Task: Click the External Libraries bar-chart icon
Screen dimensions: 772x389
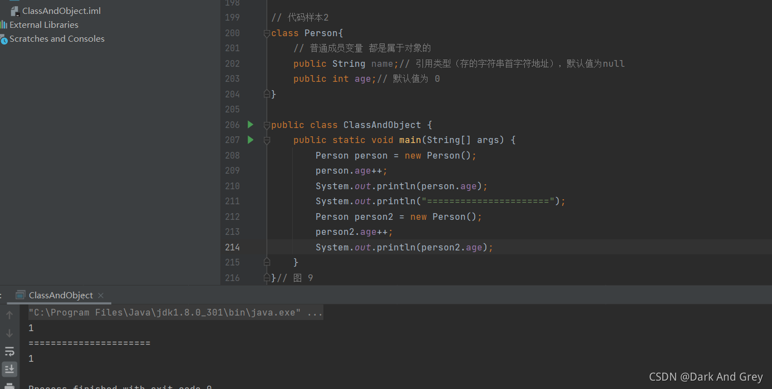Action: (x=4, y=24)
